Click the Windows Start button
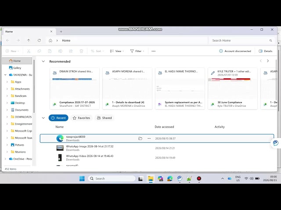This screenshot has height=210, width=281. click(82, 178)
